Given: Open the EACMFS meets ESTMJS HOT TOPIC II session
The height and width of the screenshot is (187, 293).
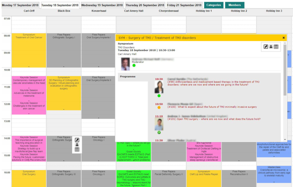Looking at the screenshot, I should 134,156.
